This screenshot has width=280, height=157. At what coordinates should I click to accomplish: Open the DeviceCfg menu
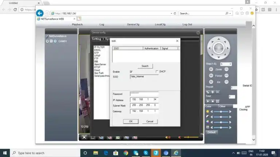tap(133, 24)
